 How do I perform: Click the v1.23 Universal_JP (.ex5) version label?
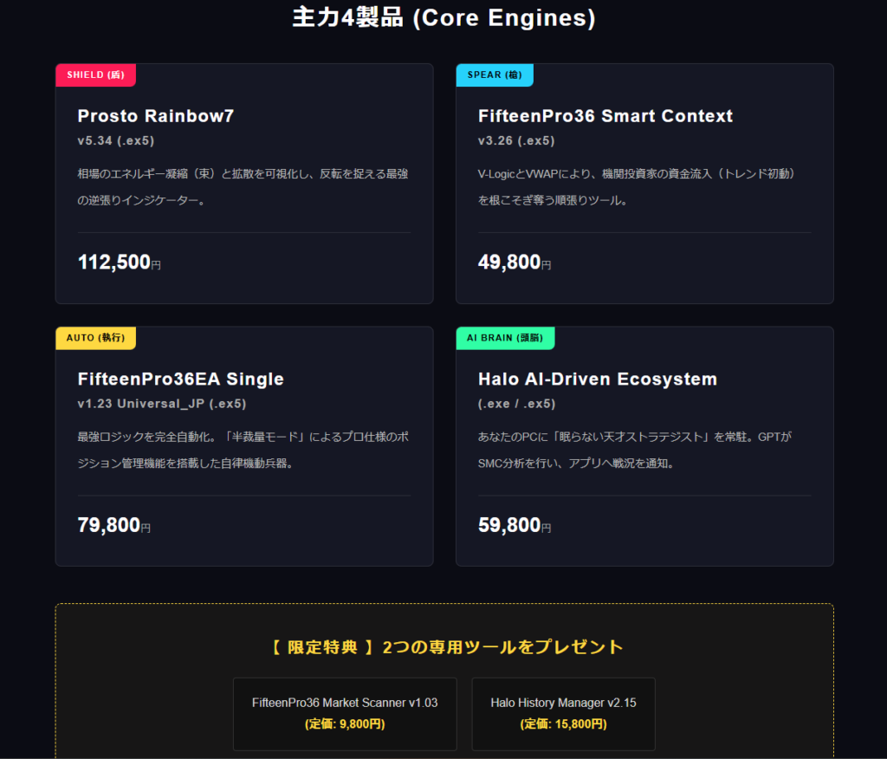click(x=162, y=404)
